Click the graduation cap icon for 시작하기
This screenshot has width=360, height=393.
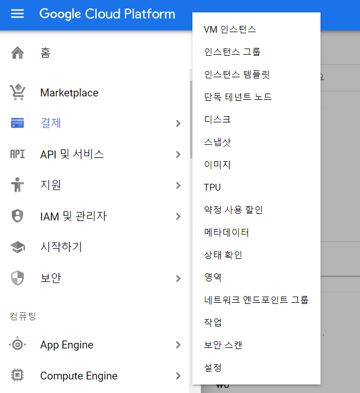(17, 247)
